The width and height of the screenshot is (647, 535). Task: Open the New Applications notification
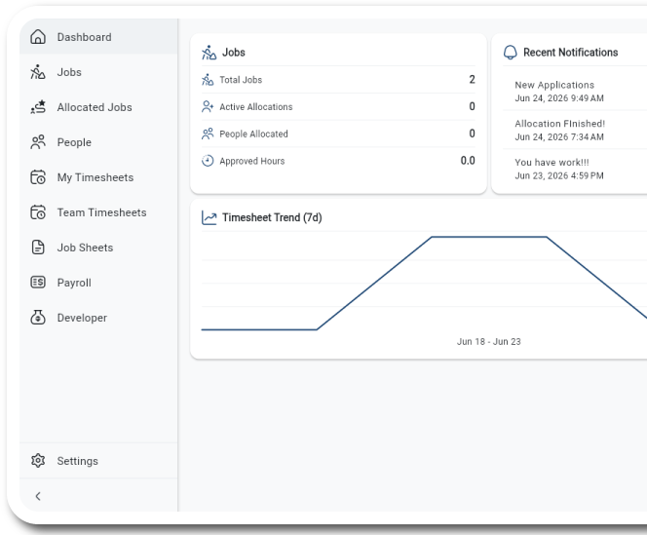[x=575, y=92]
